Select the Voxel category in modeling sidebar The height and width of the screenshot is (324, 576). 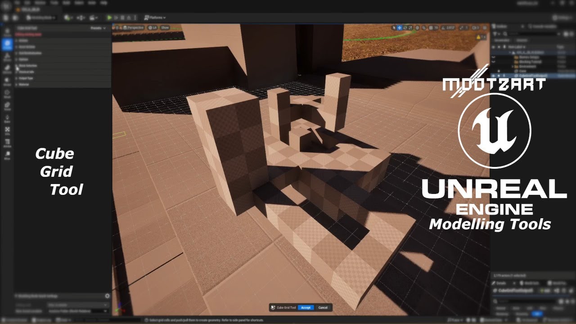click(x=7, y=107)
